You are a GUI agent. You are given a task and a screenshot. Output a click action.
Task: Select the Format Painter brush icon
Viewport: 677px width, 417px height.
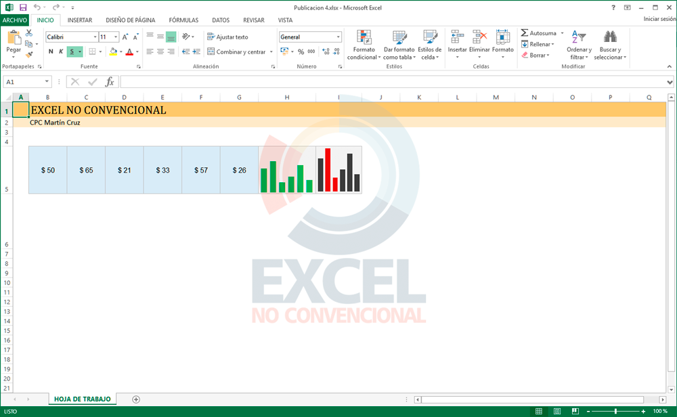29,54
